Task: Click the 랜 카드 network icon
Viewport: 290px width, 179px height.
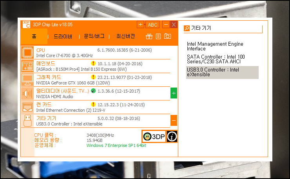Action: tap(27, 107)
